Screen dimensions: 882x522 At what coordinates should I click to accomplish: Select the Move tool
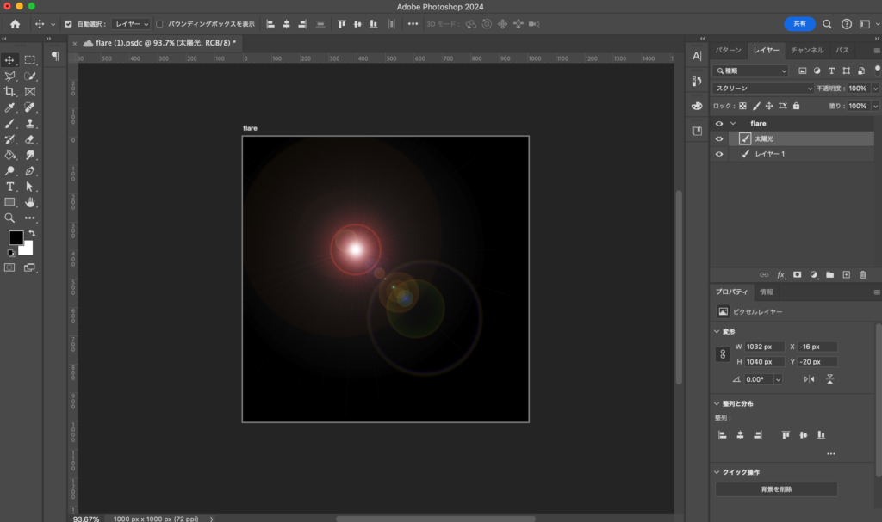point(10,60)
